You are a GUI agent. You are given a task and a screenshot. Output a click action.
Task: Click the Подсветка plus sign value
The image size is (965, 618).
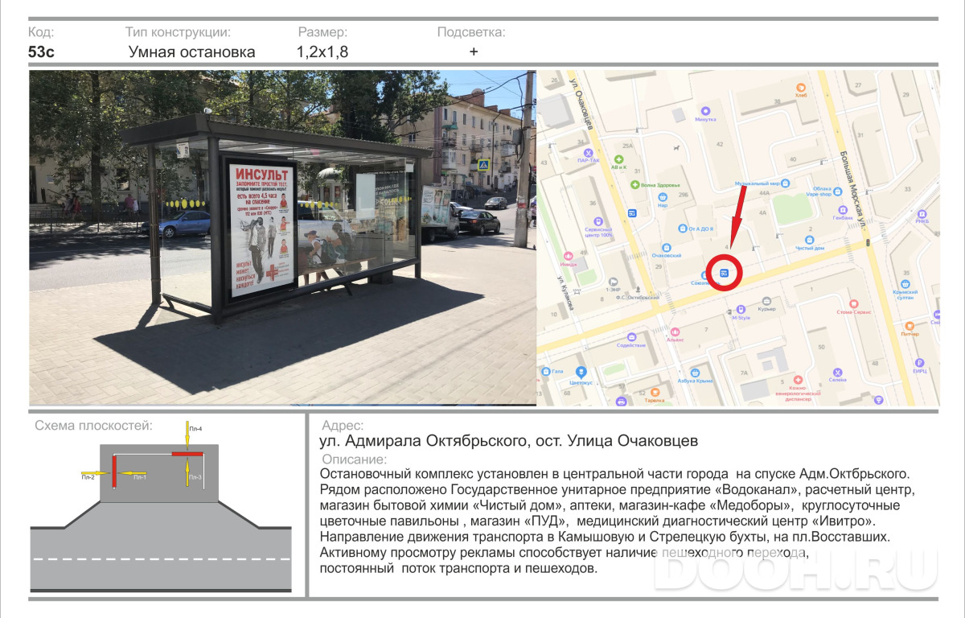coord(474,51)
